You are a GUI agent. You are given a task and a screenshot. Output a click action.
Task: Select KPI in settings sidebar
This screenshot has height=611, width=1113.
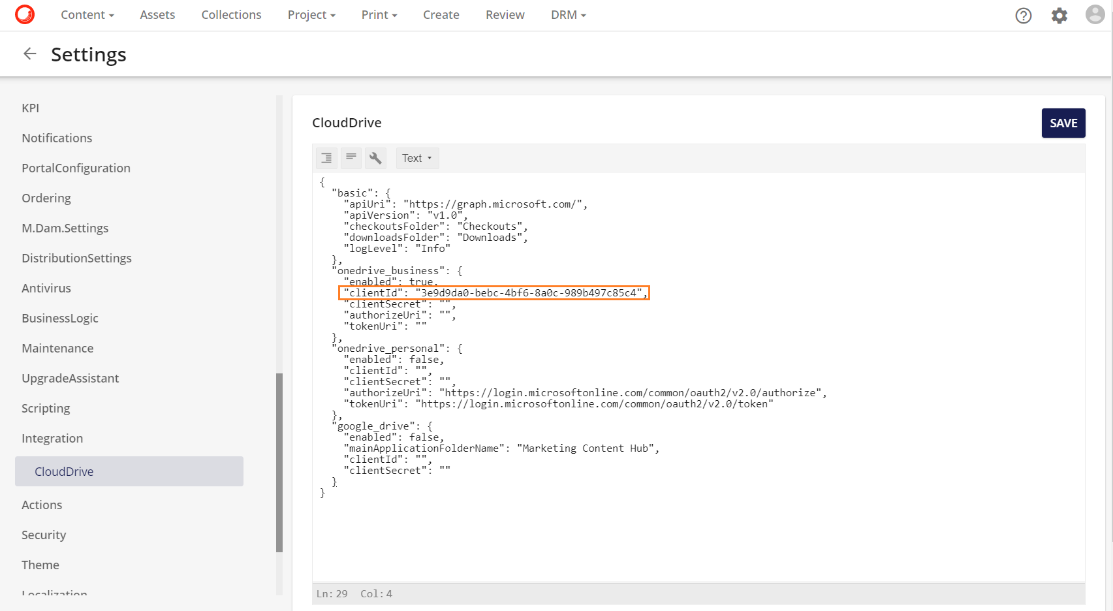point(31,108)
